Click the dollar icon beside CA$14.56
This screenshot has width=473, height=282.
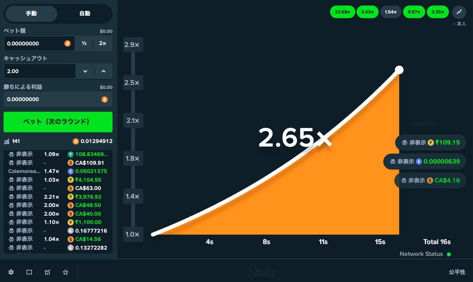click(x=71, y=239)
